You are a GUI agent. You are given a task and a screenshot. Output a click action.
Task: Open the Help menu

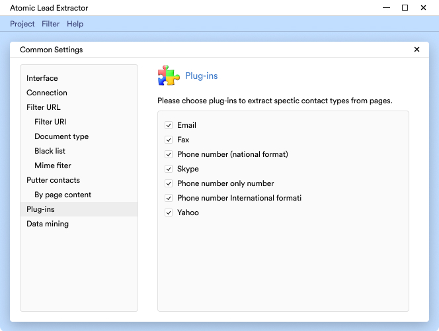(75, 24)
